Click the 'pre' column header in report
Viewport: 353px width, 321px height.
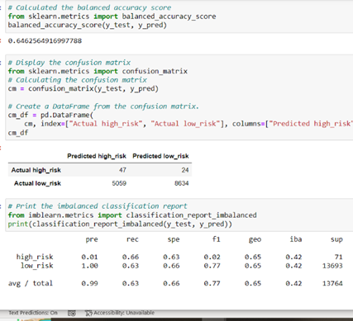[x=92, y=239]
